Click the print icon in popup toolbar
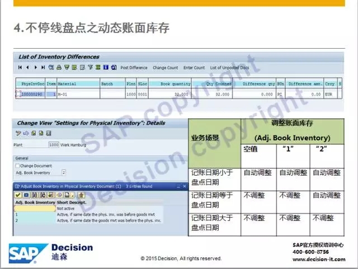358x269 pixels. 67,195
